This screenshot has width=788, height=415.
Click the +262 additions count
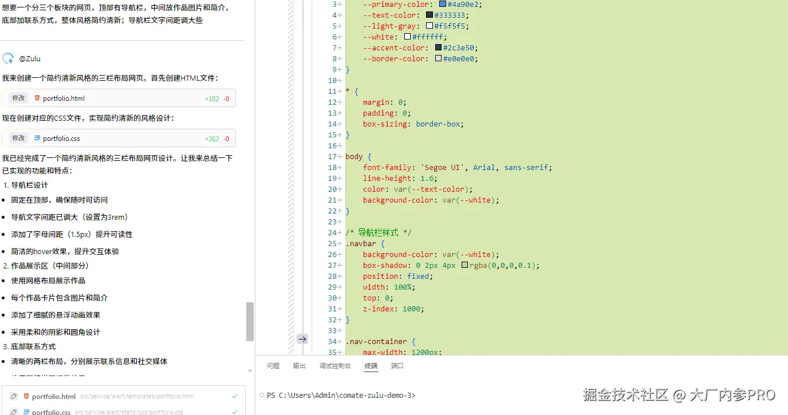tap(212, 139)
